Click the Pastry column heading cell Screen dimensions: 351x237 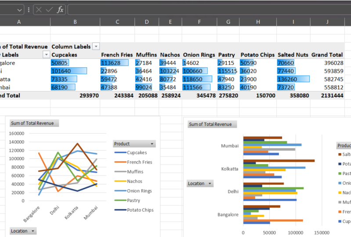(228, 55)
